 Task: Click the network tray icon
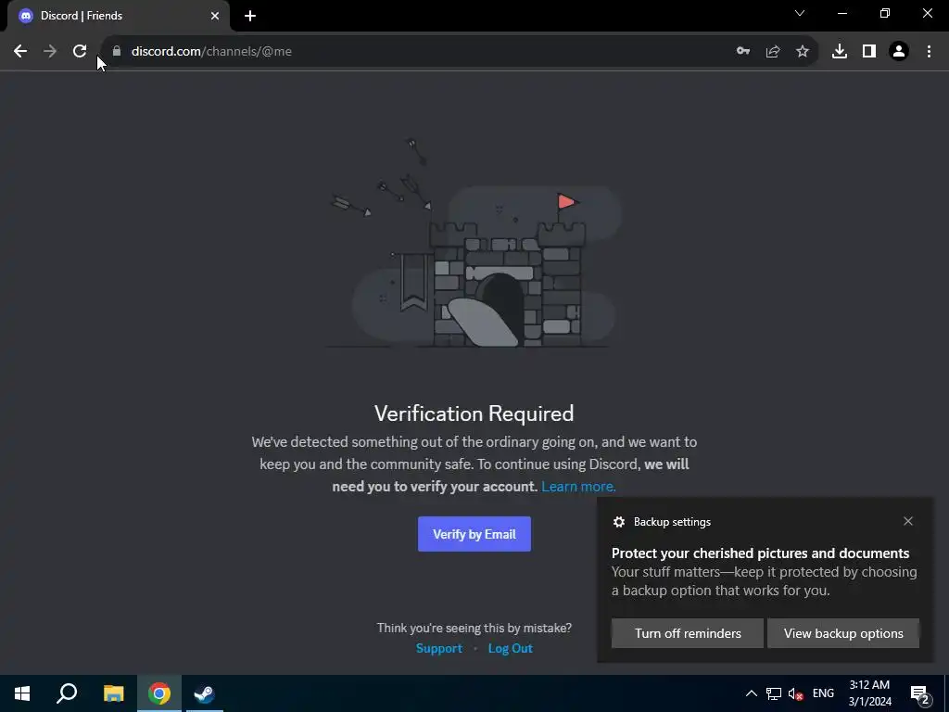click(774, 693)
